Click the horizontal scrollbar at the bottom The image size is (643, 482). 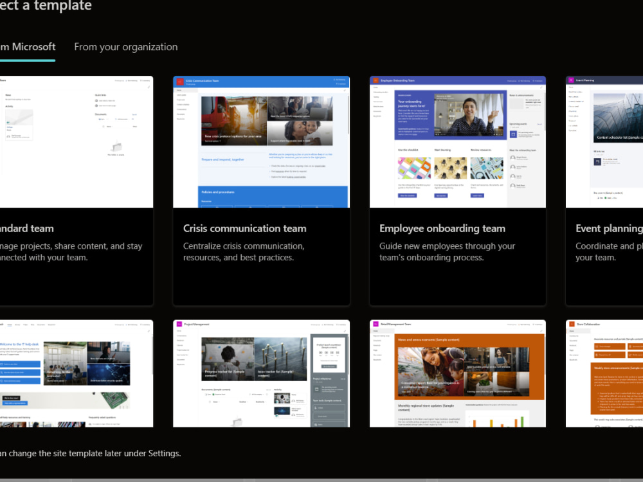point(321,479)
